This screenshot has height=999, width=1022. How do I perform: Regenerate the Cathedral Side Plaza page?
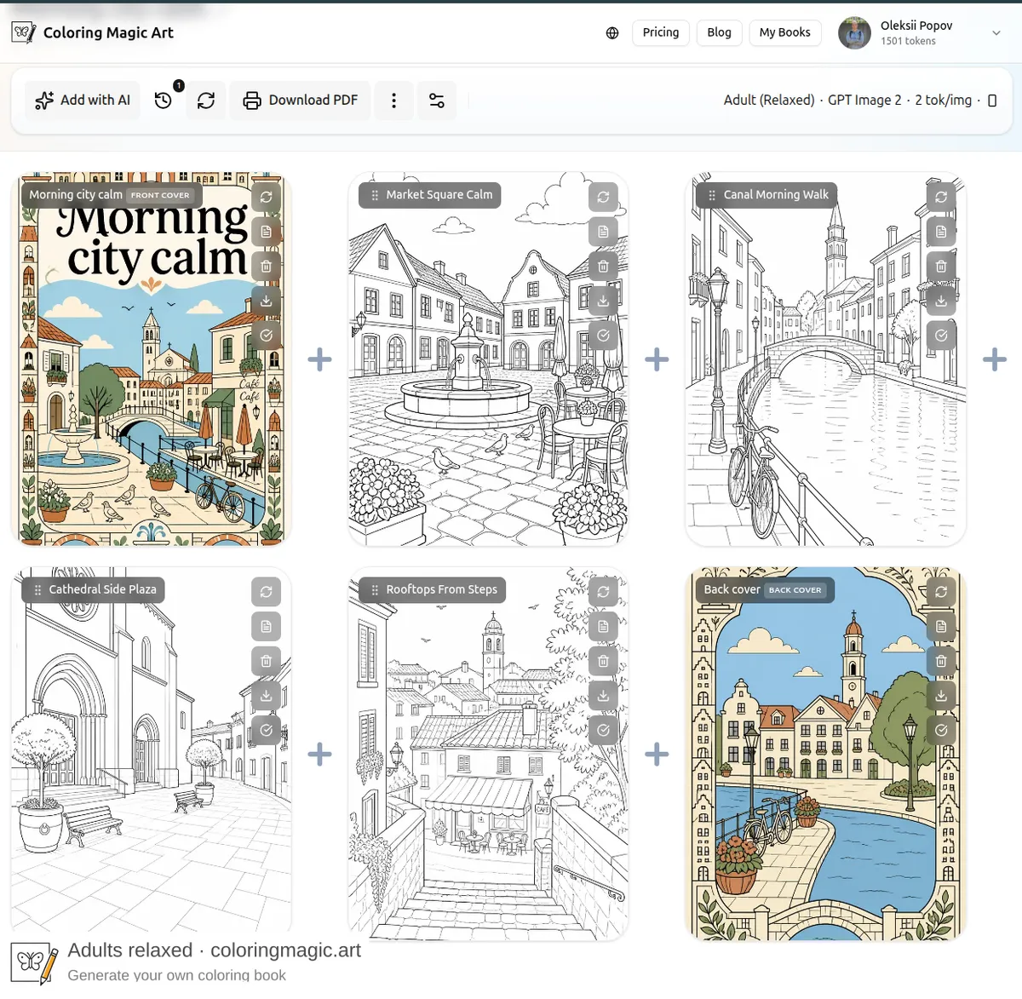coord(267,592)
